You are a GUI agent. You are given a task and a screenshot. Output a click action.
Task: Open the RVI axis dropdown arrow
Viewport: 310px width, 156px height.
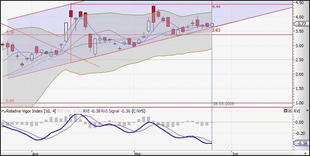tap(307, 111)
